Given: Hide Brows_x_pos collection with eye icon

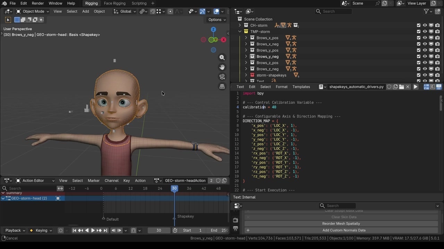Looking at the screenshot, I should [x=425, y=38].
